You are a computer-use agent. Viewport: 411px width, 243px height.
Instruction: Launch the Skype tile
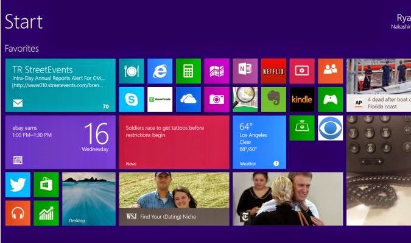(132, 100)
